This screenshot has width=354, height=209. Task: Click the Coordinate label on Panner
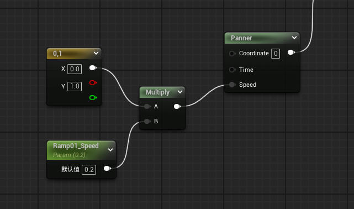coord(253,53)
